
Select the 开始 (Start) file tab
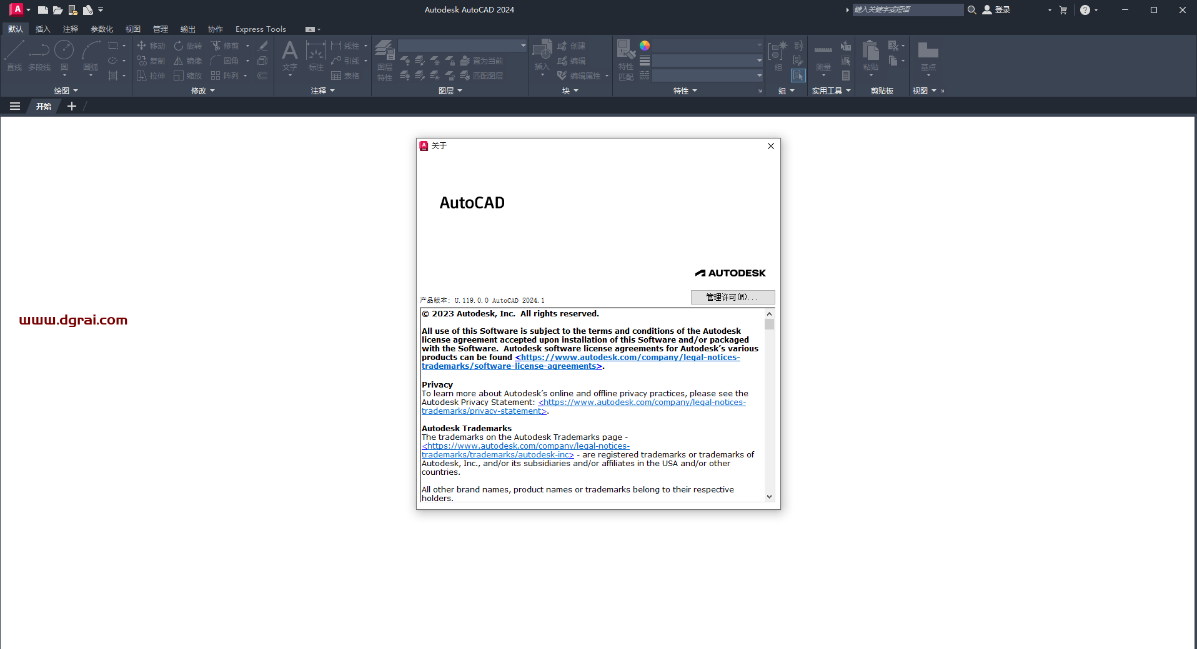click(x=44, y=106)
